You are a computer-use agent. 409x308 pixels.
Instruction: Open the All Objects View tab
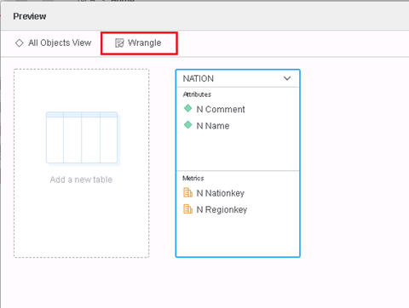pyautogui.click(x=53, y=43)
